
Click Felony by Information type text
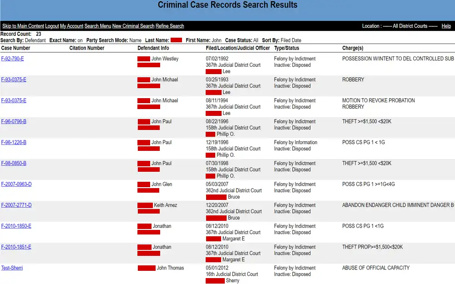click(296, 142)
